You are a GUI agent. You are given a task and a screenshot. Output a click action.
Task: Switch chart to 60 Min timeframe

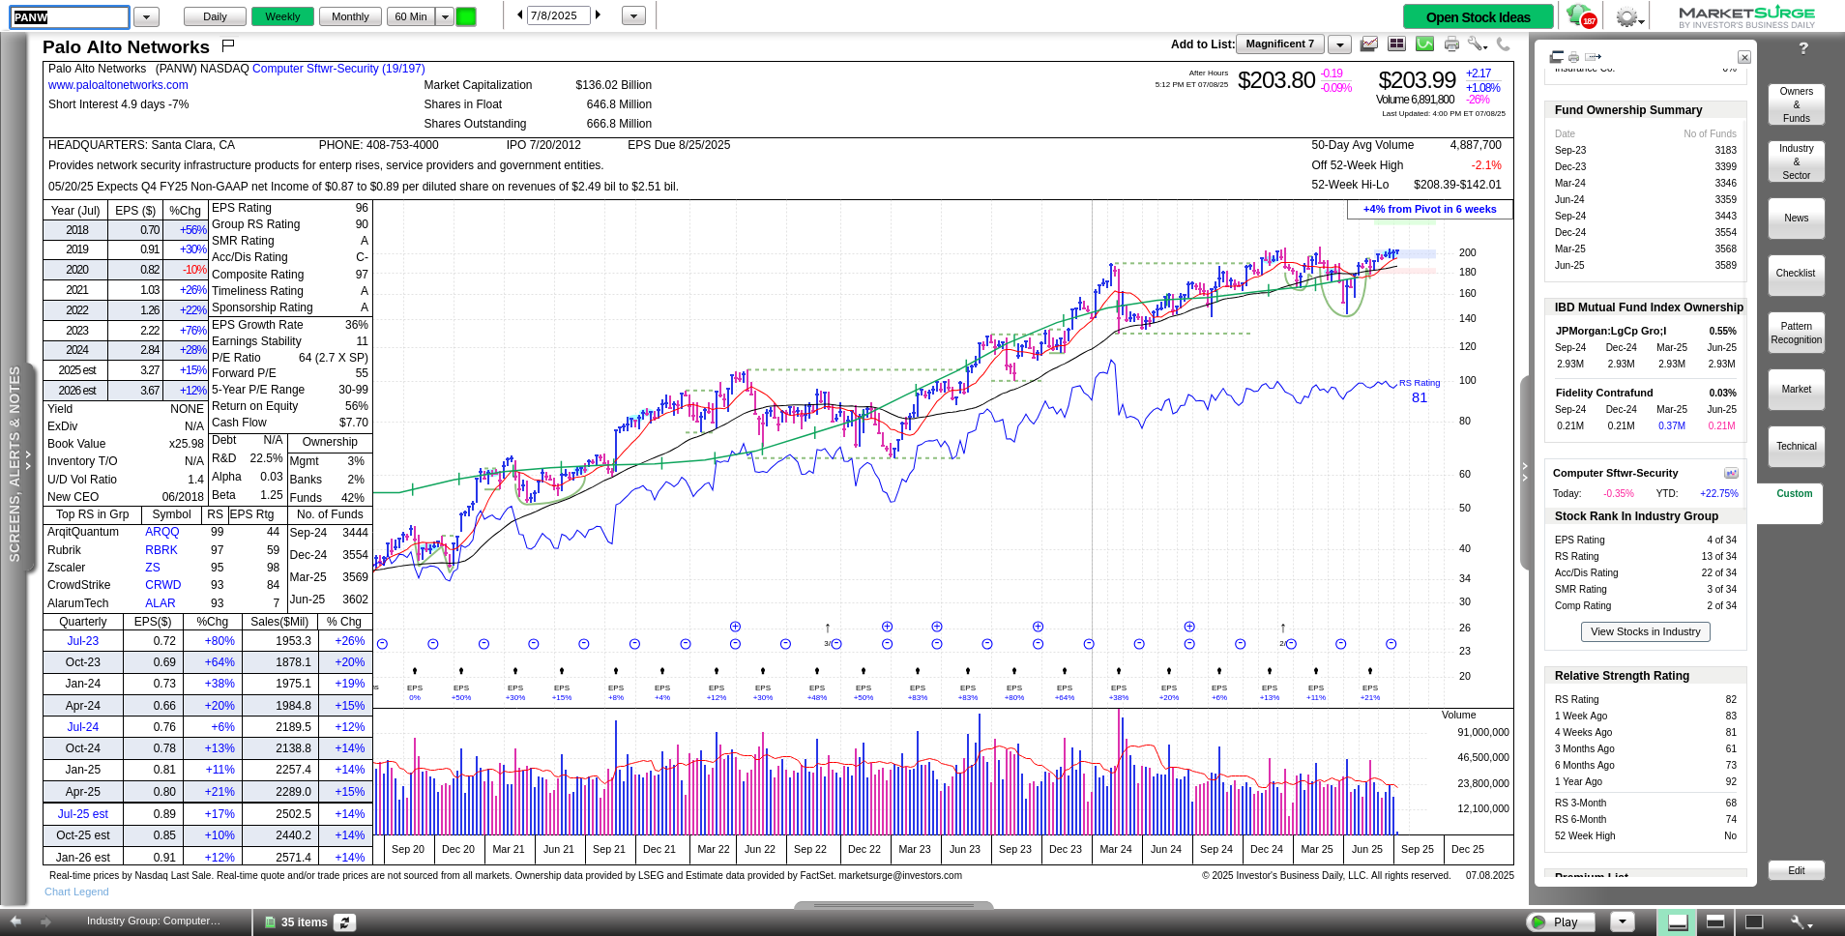[x=411, y=16]
